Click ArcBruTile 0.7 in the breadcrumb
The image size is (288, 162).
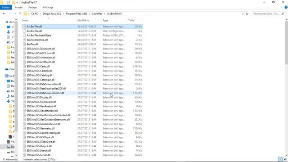(115, 14)
